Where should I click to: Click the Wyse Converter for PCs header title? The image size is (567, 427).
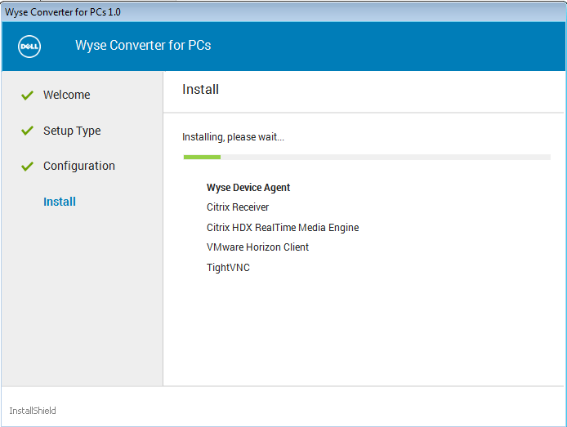(143, 46)
